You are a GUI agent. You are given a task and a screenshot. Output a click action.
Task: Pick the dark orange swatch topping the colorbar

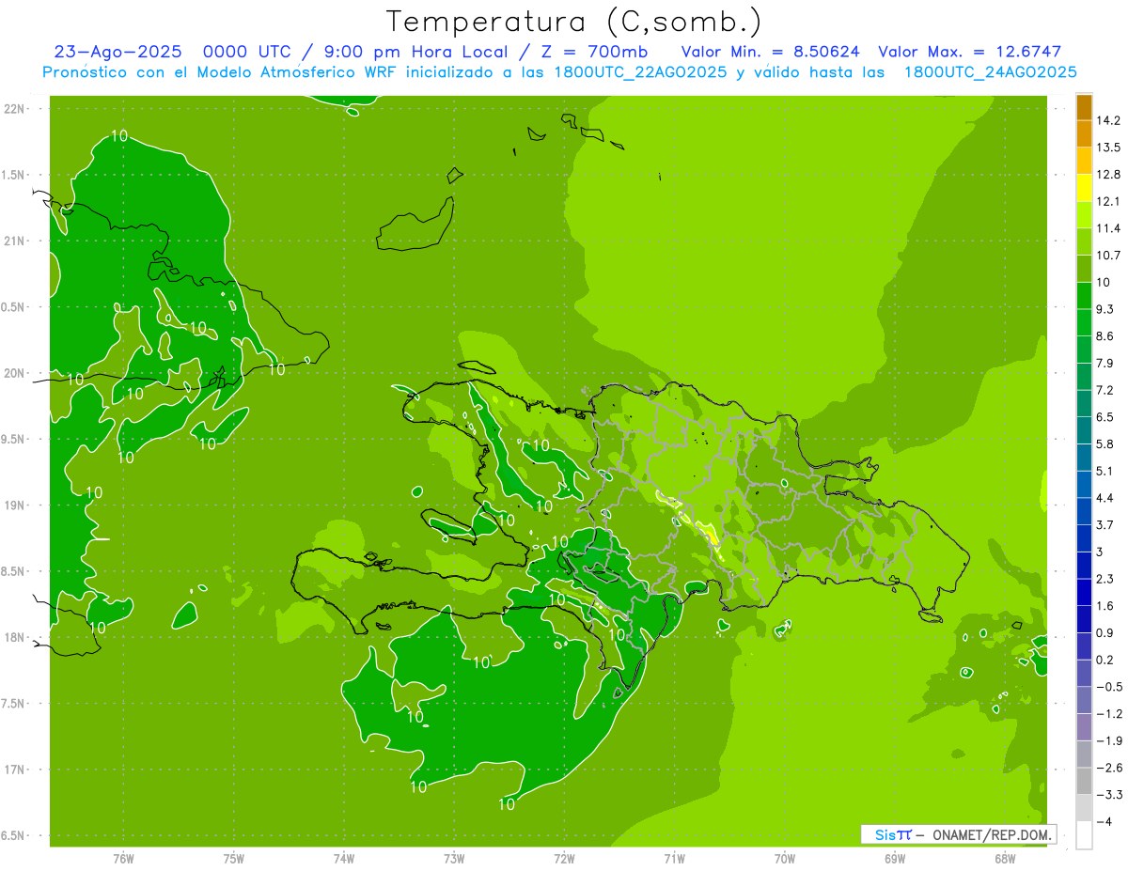coord(1084,108)
